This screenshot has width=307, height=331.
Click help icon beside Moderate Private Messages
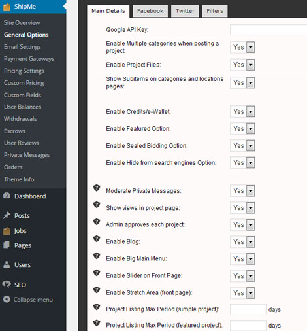[x=97, y=188]
